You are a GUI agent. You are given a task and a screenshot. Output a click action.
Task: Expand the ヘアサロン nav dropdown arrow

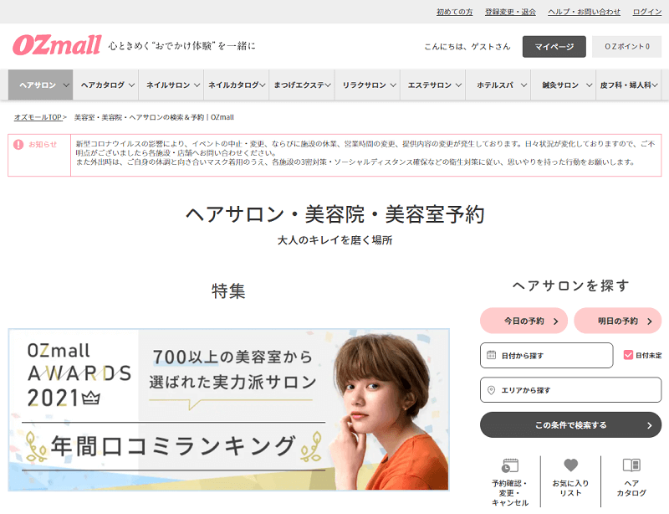(x=66, y=85)
